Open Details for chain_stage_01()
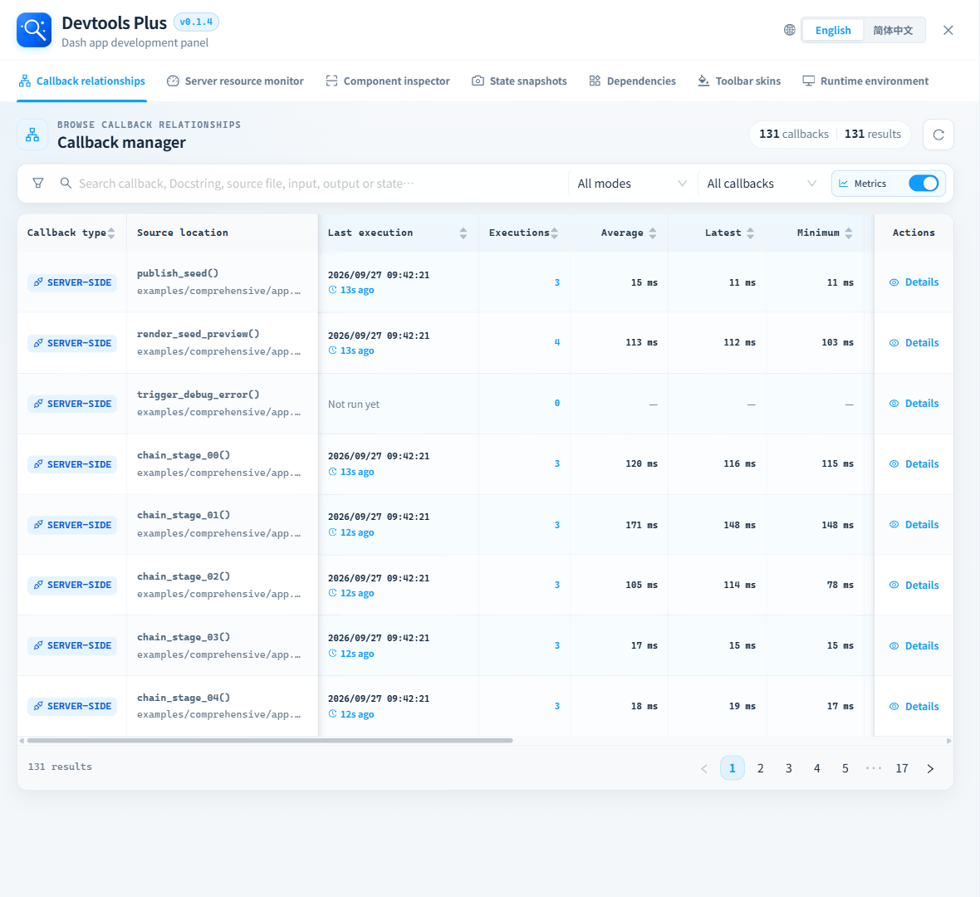The height and width of the screenshot is (897, 980). (x=914, y=524)
